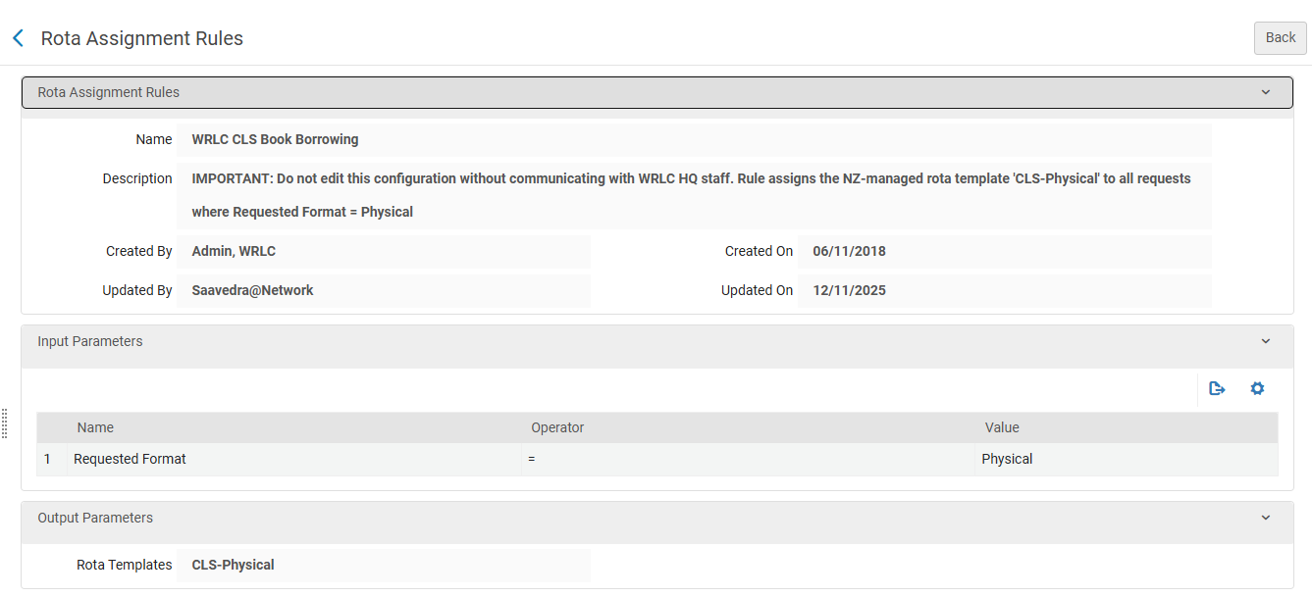
Task: Collapse the Input Parameters section
Action: point(1265,341)
